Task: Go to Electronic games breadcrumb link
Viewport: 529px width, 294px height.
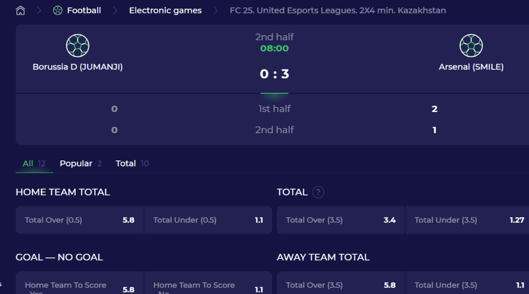Action: (x=165, y=10)
